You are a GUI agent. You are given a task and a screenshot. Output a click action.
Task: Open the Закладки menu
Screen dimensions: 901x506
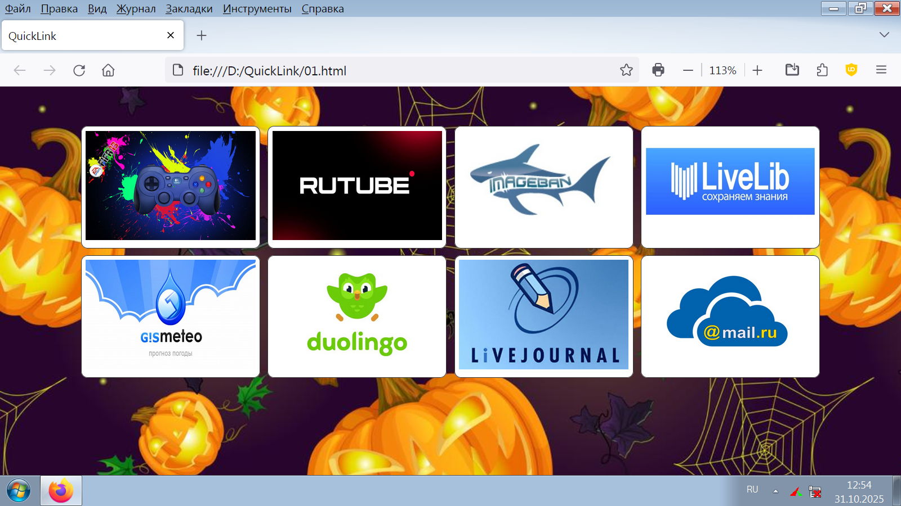[x=189, y=8]
